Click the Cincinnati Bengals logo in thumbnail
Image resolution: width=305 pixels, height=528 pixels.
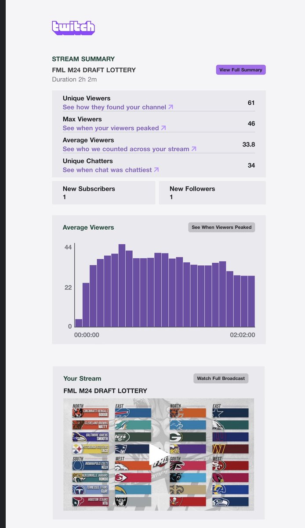[x=78, y=413]
